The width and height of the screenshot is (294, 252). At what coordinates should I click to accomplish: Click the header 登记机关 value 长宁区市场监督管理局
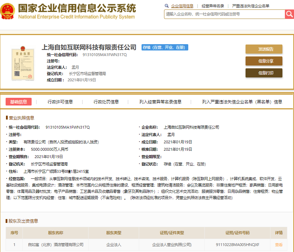coord(87,74)
